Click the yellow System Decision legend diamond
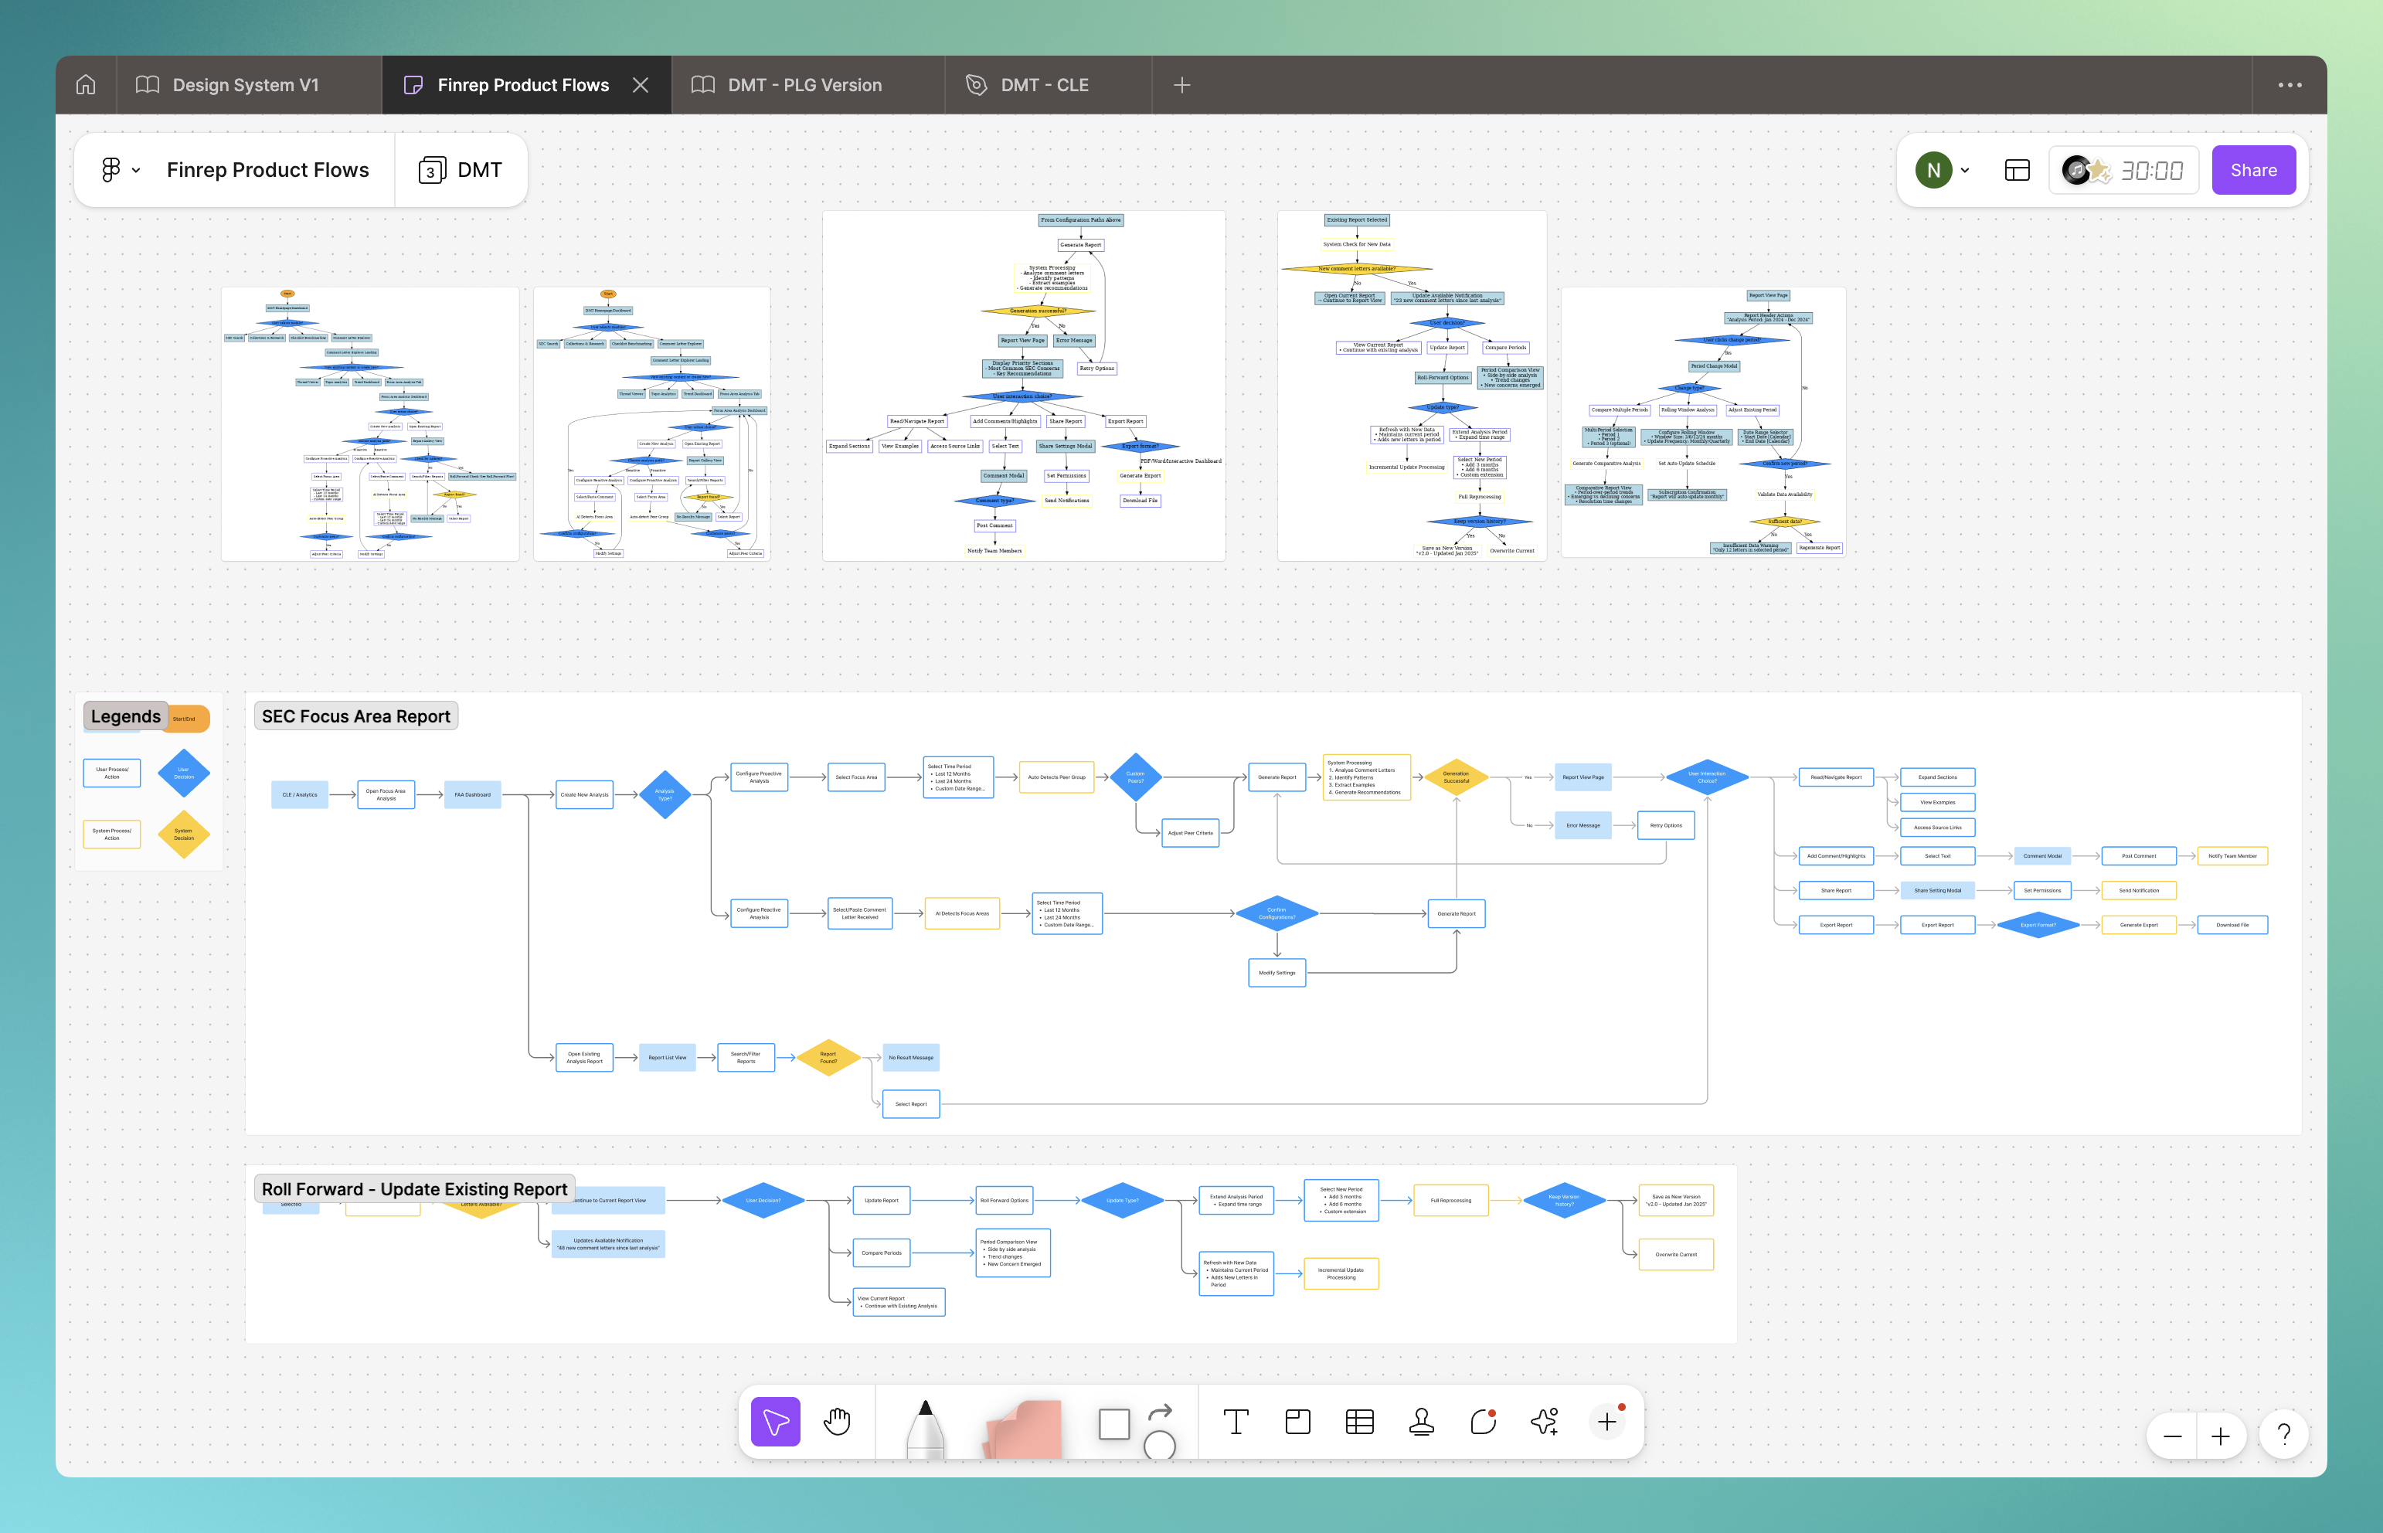The height and width of the screenshot is (1533, 2383). point(184,834)
